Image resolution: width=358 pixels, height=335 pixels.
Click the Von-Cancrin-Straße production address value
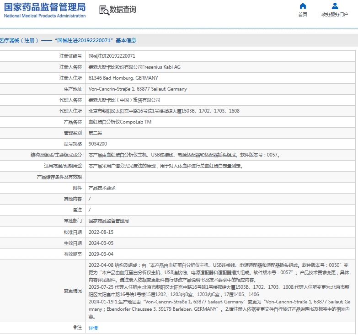click(x=138, y=89)
